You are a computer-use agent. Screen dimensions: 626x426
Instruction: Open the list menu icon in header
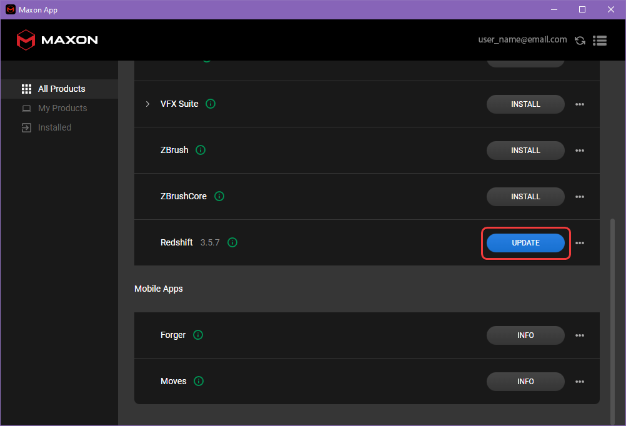tap(600, 41)
